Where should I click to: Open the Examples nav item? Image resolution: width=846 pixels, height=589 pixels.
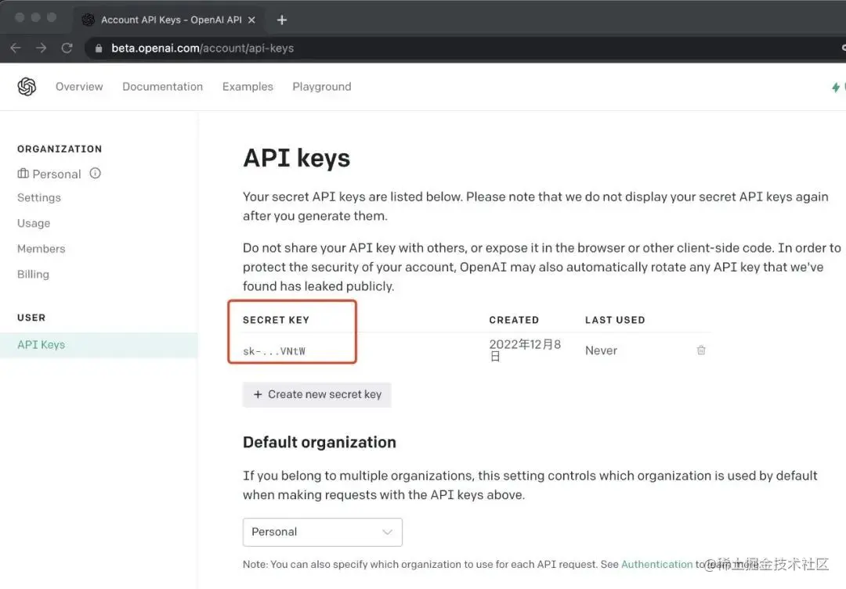pos(248,87)
